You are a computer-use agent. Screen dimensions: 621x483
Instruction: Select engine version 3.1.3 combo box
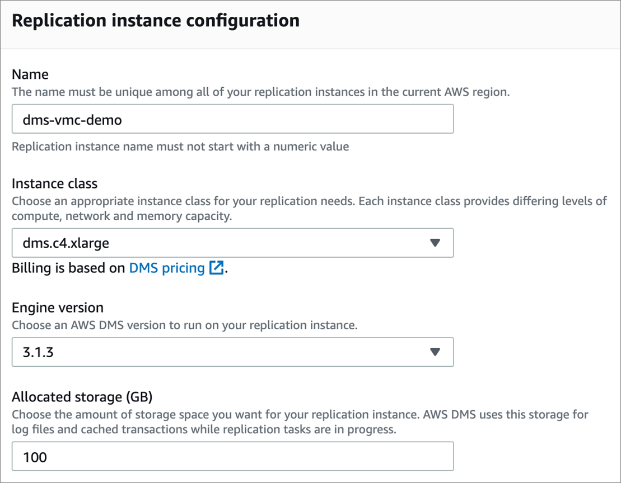(x=232, y=352)
